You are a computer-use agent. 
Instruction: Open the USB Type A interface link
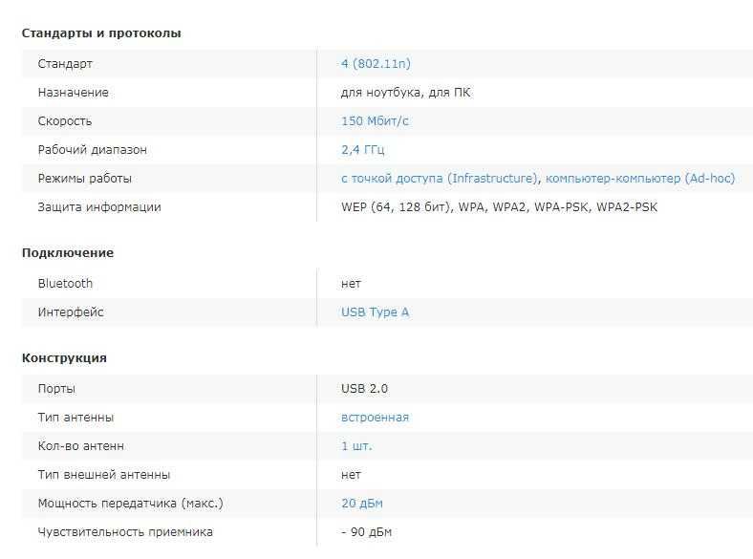click(375, 312)
